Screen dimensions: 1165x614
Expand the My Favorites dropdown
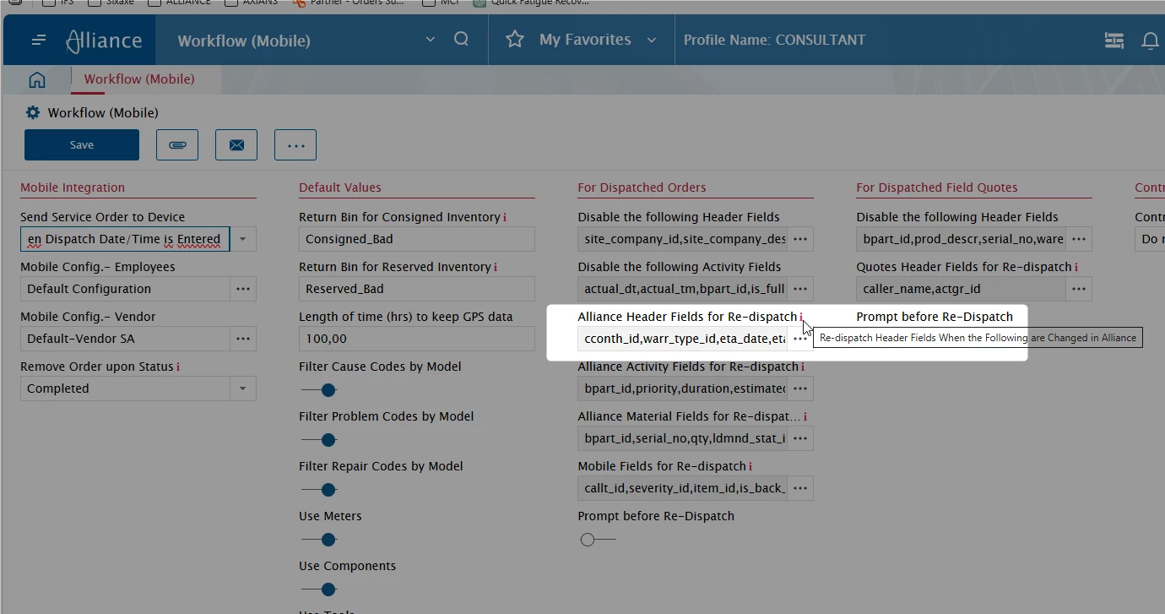[x=652, y=40]
